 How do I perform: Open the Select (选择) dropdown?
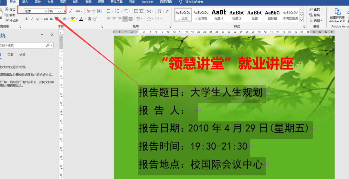[316, 20]
